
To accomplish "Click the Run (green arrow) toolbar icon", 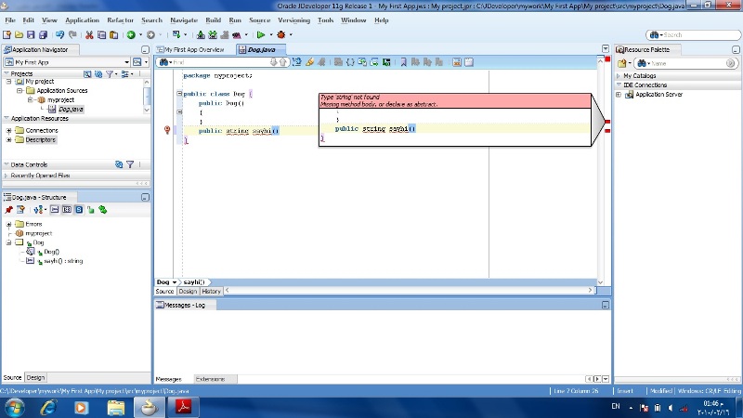I will pos(261,34).
